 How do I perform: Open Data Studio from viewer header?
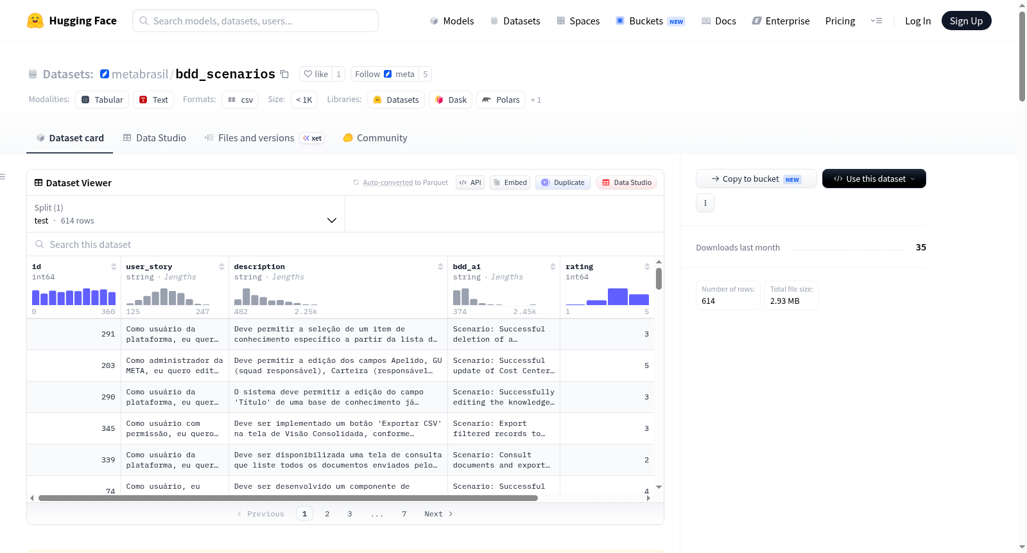point(626,182)
